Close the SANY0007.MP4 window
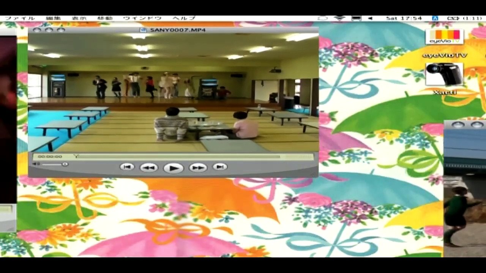The image size is (486, 273). (x=36, y=30)
